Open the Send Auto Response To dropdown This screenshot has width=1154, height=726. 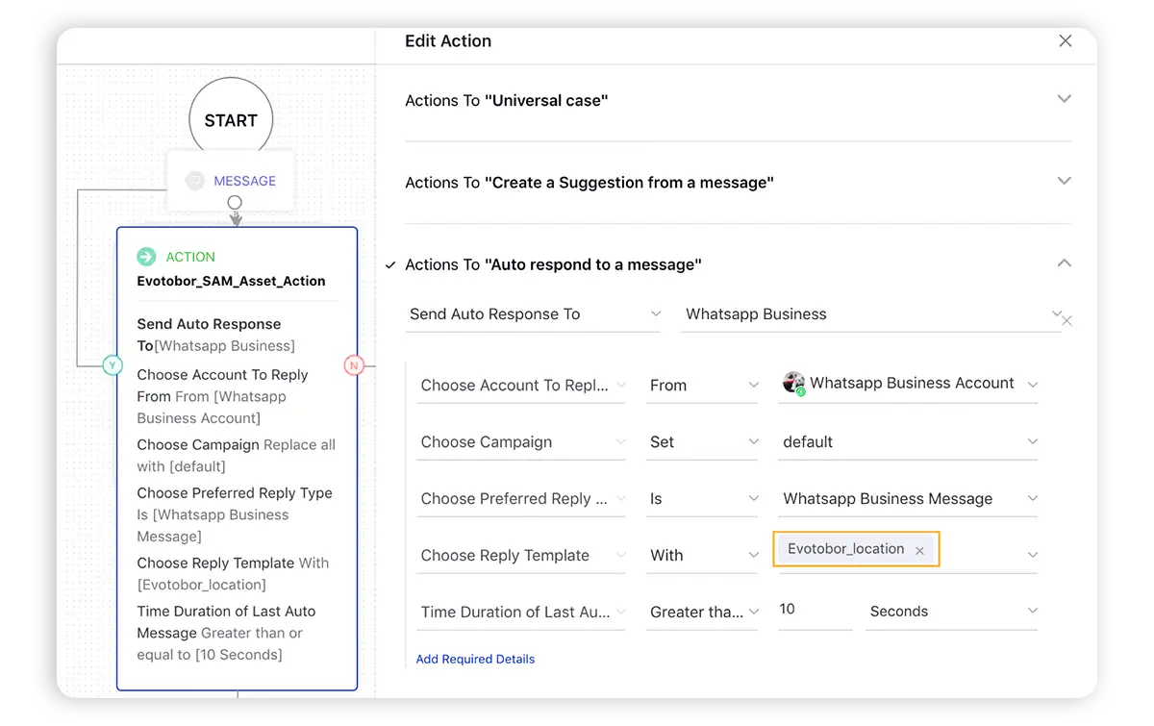point(657,313)
